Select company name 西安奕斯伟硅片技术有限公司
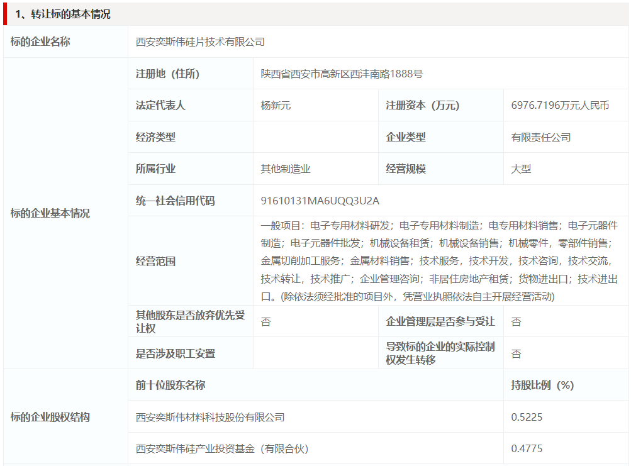631x466 pixels. (x=200, y=42)
